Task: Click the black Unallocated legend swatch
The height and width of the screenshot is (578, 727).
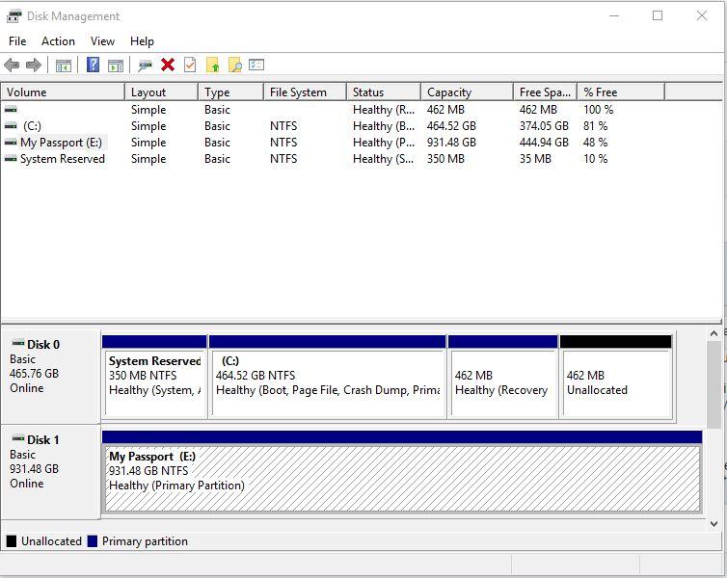Action: pos(12,541)
